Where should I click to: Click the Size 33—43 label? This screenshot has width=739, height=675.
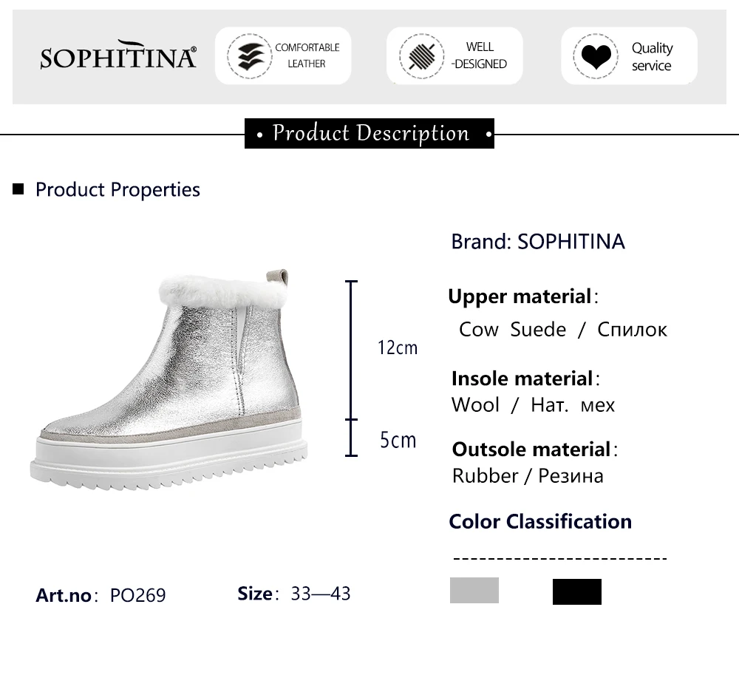[x=294, y=594]
